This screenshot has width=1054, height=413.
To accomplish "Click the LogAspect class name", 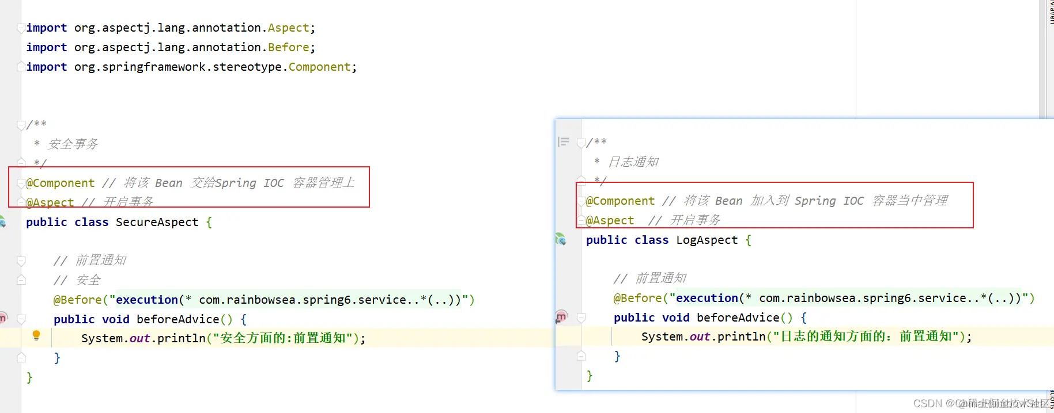I will (x=707, y=240).
